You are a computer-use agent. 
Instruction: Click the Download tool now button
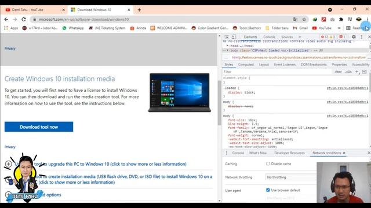39,127
